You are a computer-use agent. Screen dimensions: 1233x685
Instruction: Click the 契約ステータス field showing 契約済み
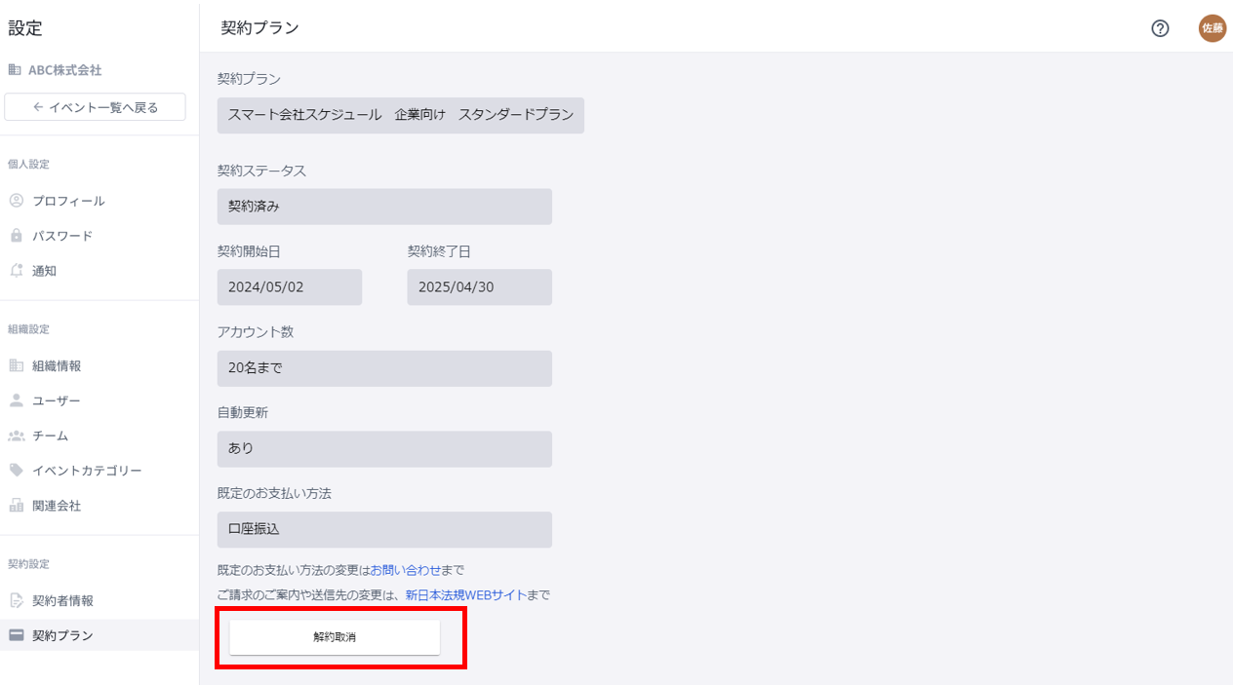tap(384, 207)
